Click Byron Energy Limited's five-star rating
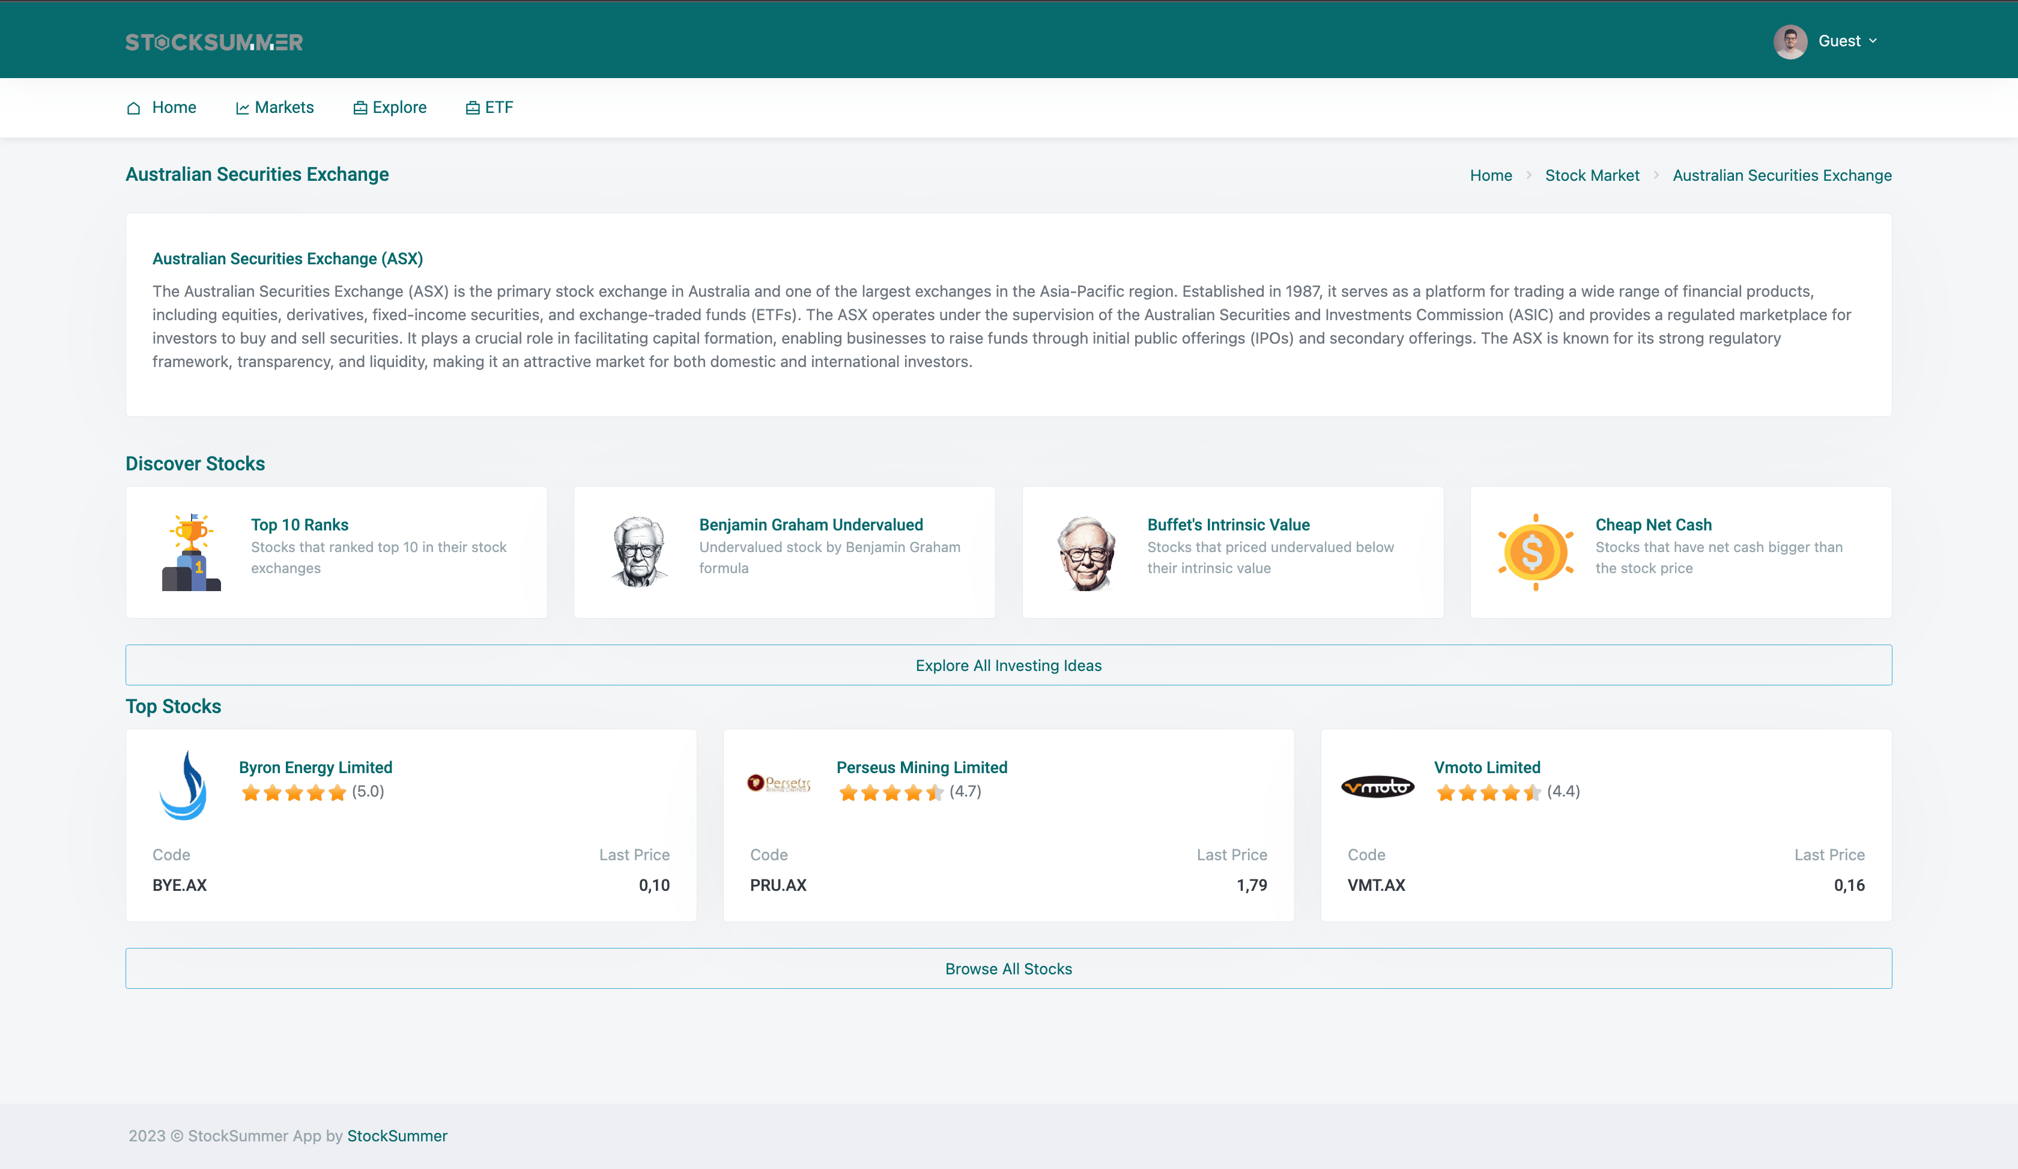The image size is (2018, 1169). (x=294, y=792)
